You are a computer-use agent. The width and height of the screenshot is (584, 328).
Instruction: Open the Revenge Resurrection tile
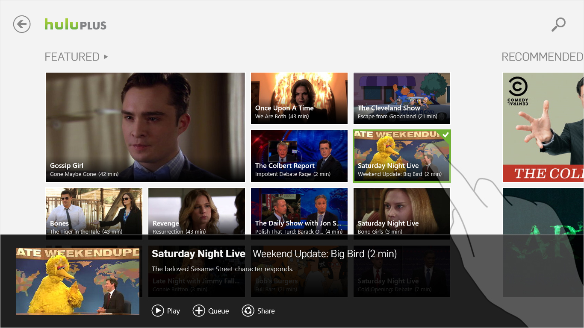click(x=197, y=211)
